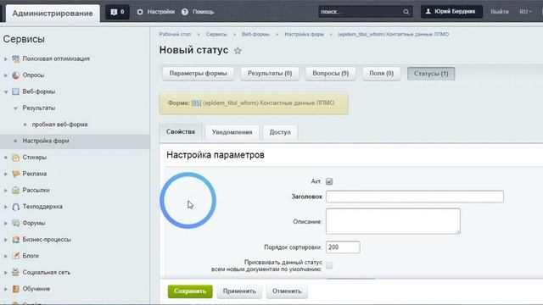The width and height of the screenshot is (543, 305).
Task: Expand the Поисковая оптимизация tree node
Action: coord(6,58)
